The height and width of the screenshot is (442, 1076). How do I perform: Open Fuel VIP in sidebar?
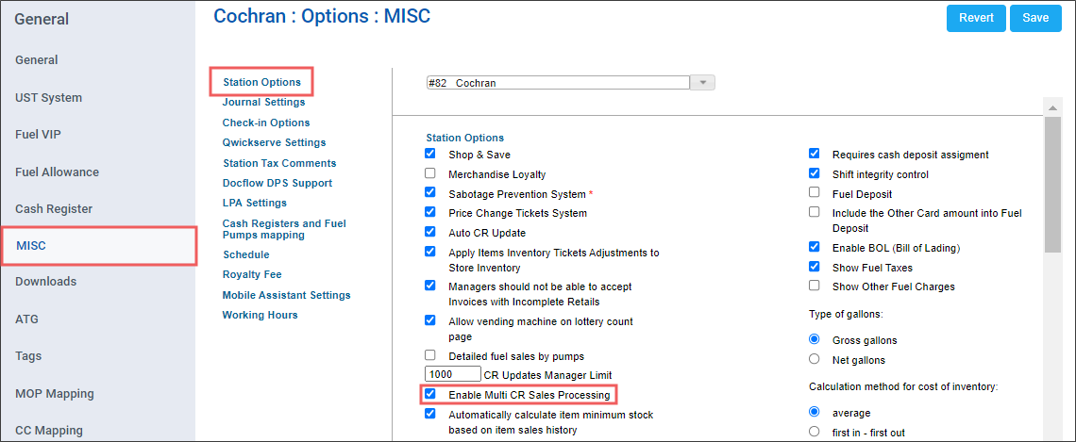38,135
